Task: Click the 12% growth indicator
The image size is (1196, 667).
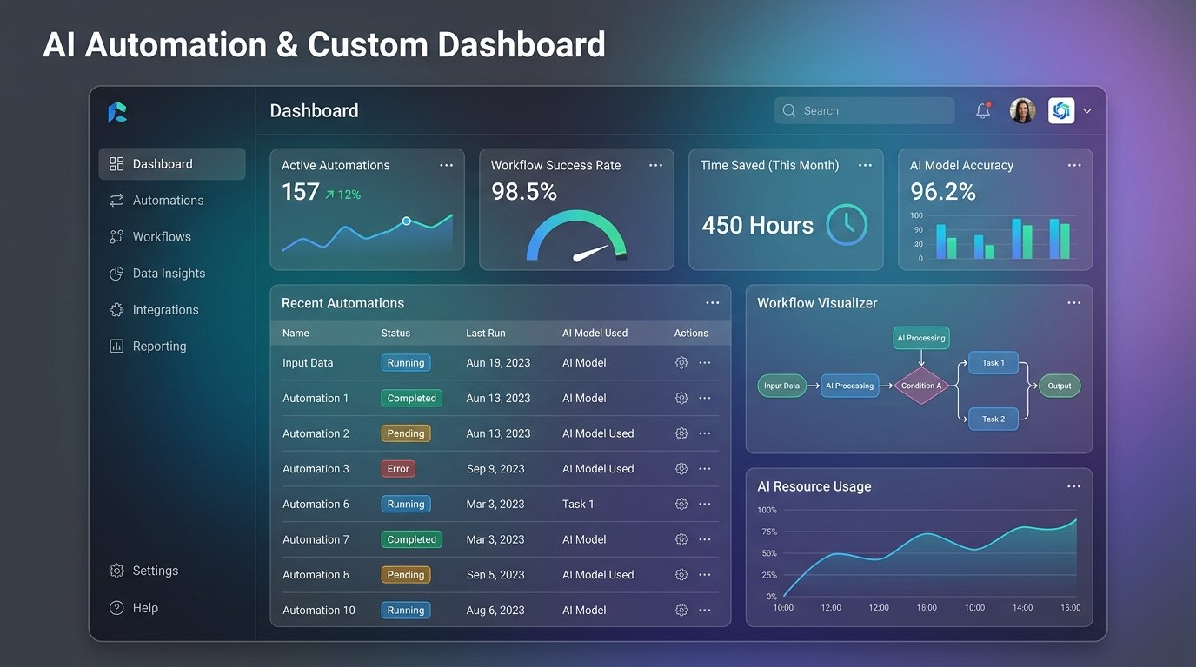Action: tap(342, 195)
